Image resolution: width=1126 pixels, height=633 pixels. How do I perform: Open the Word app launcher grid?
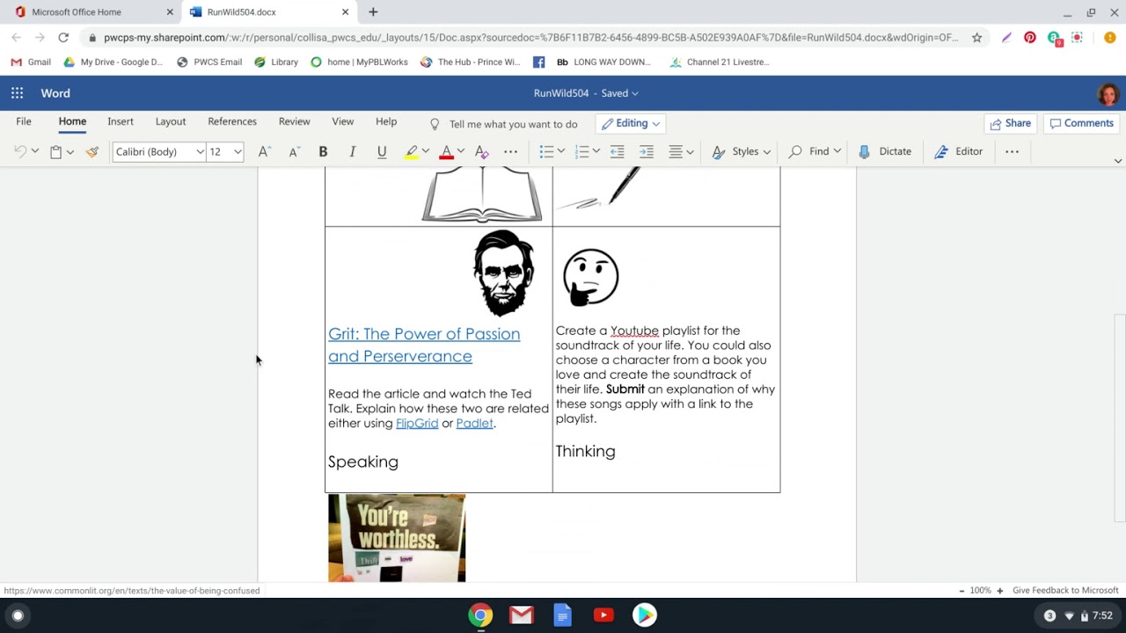coord(17,93)
